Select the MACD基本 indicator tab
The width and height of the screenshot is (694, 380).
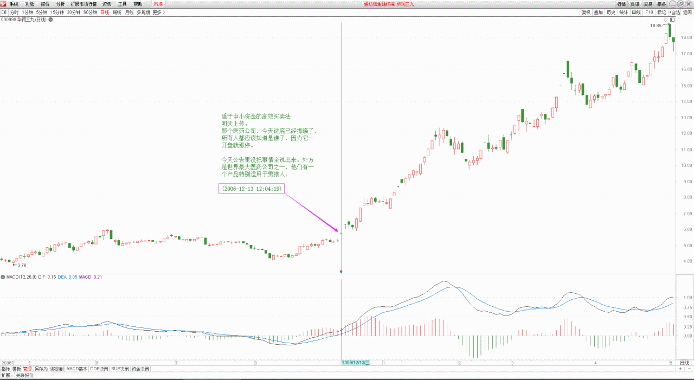point(77,369)
